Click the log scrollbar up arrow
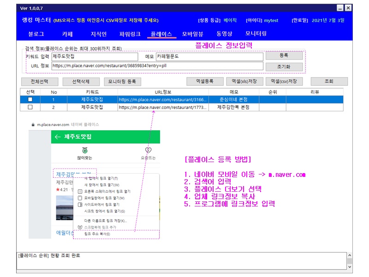 click(x=350, y=255)
